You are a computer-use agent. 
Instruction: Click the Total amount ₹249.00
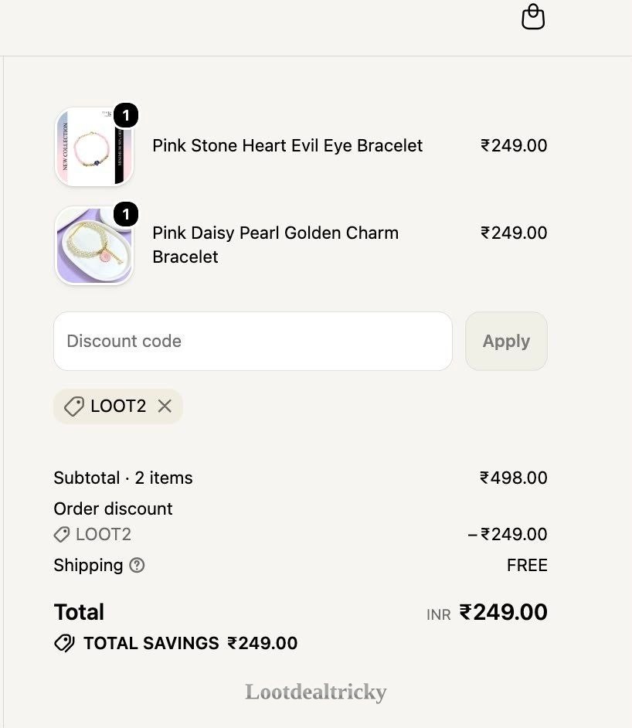click(x=504, y=612)
